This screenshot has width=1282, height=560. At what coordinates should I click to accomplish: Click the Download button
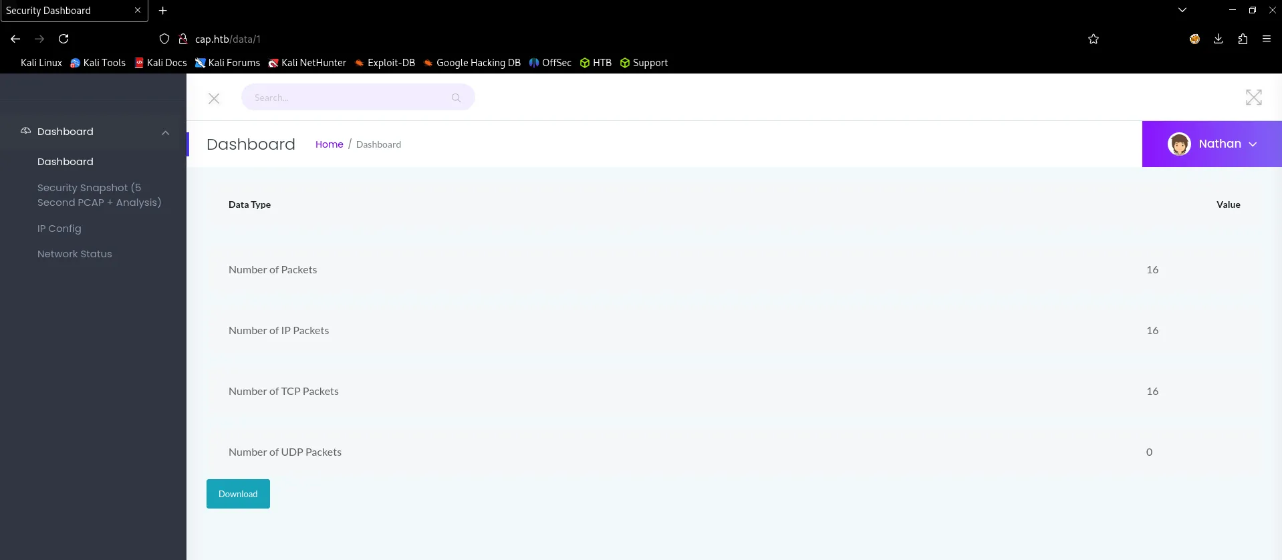[x=238, y=494]
